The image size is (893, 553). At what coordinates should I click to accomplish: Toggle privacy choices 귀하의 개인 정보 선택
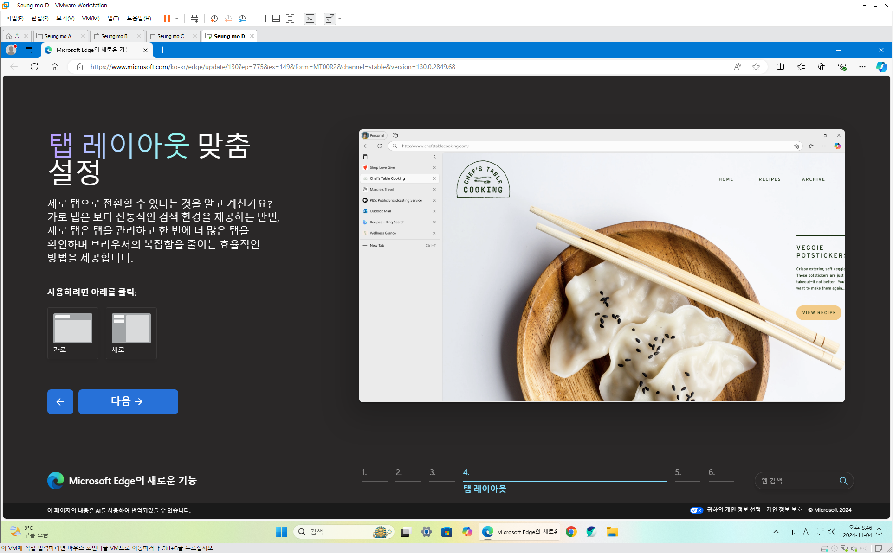(733, 509)
